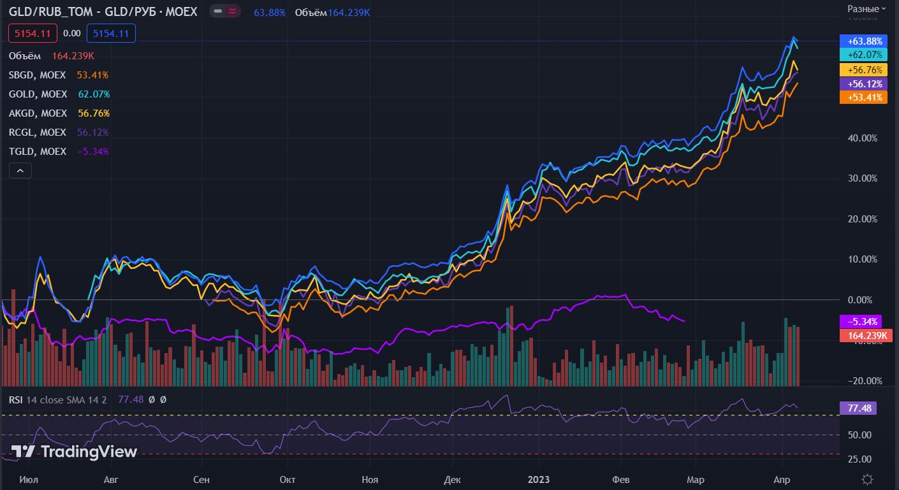Click the Объём volume legend entry
899x490 pixels.
[25, 56]
